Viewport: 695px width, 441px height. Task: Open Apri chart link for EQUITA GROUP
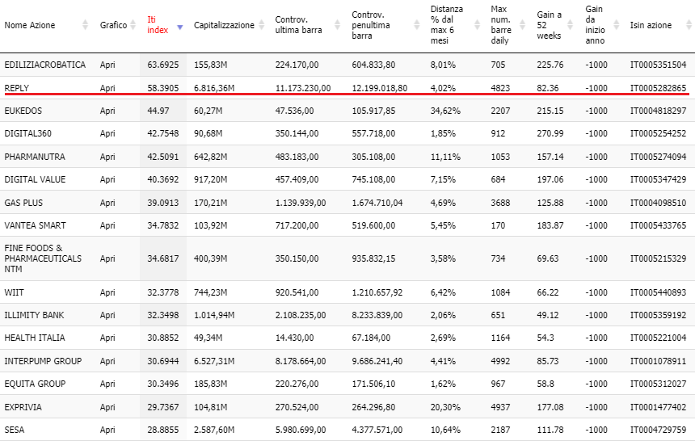(107, 384)
